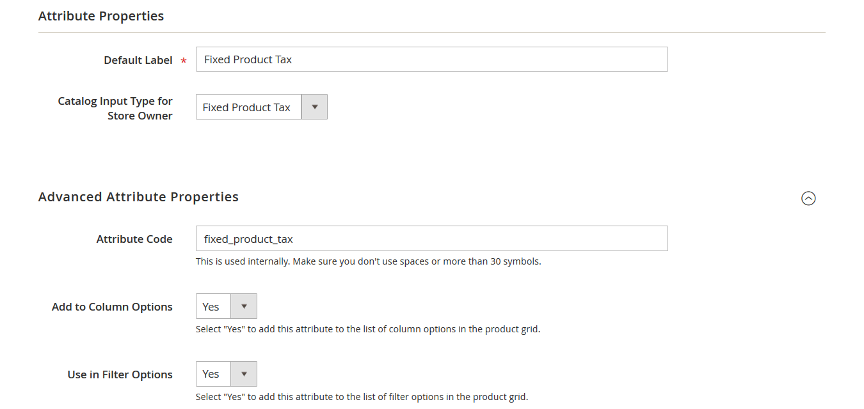864x409 pixels.
Task: Open the Add to Column Options dropdown
Action: click(x=226, y=306)
